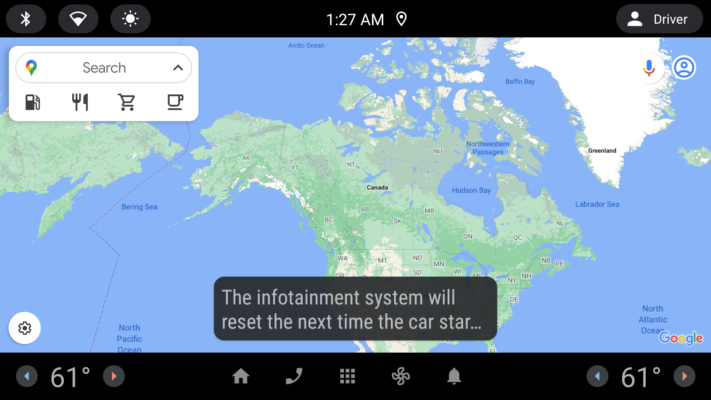Open the home button navigation menu
The image size is (711, 400).
[x=241, y=377]
